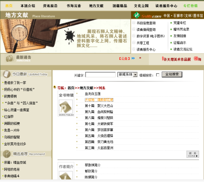The height and width of the screenshot is (182, 204).
Task: Click the 精选推荐 Recommend round icon
Action: click(6, 154)
